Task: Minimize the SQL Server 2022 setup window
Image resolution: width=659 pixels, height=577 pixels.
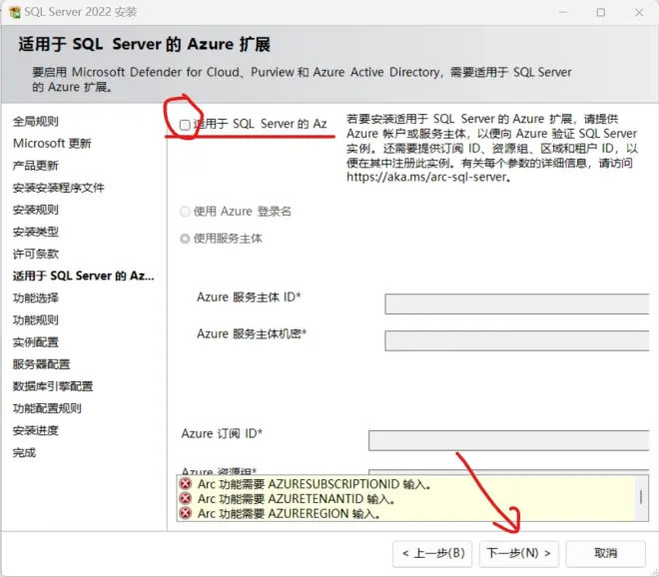Action: 563,13
